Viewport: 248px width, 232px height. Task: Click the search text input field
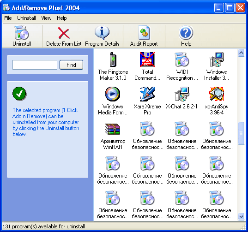35,65
